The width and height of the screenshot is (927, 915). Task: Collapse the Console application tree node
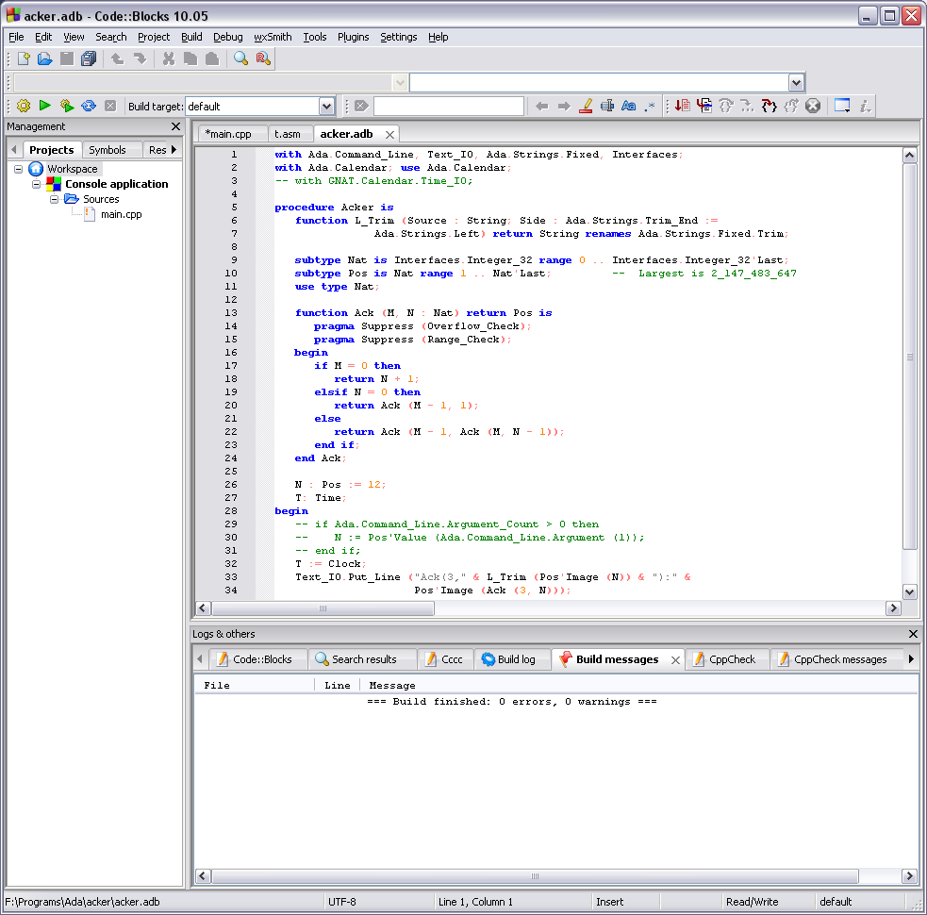[x=37, y=185]
